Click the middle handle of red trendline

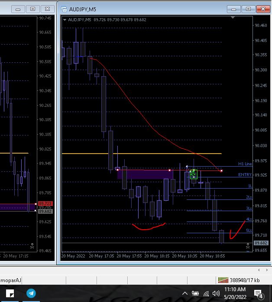[x=169, y=170]
